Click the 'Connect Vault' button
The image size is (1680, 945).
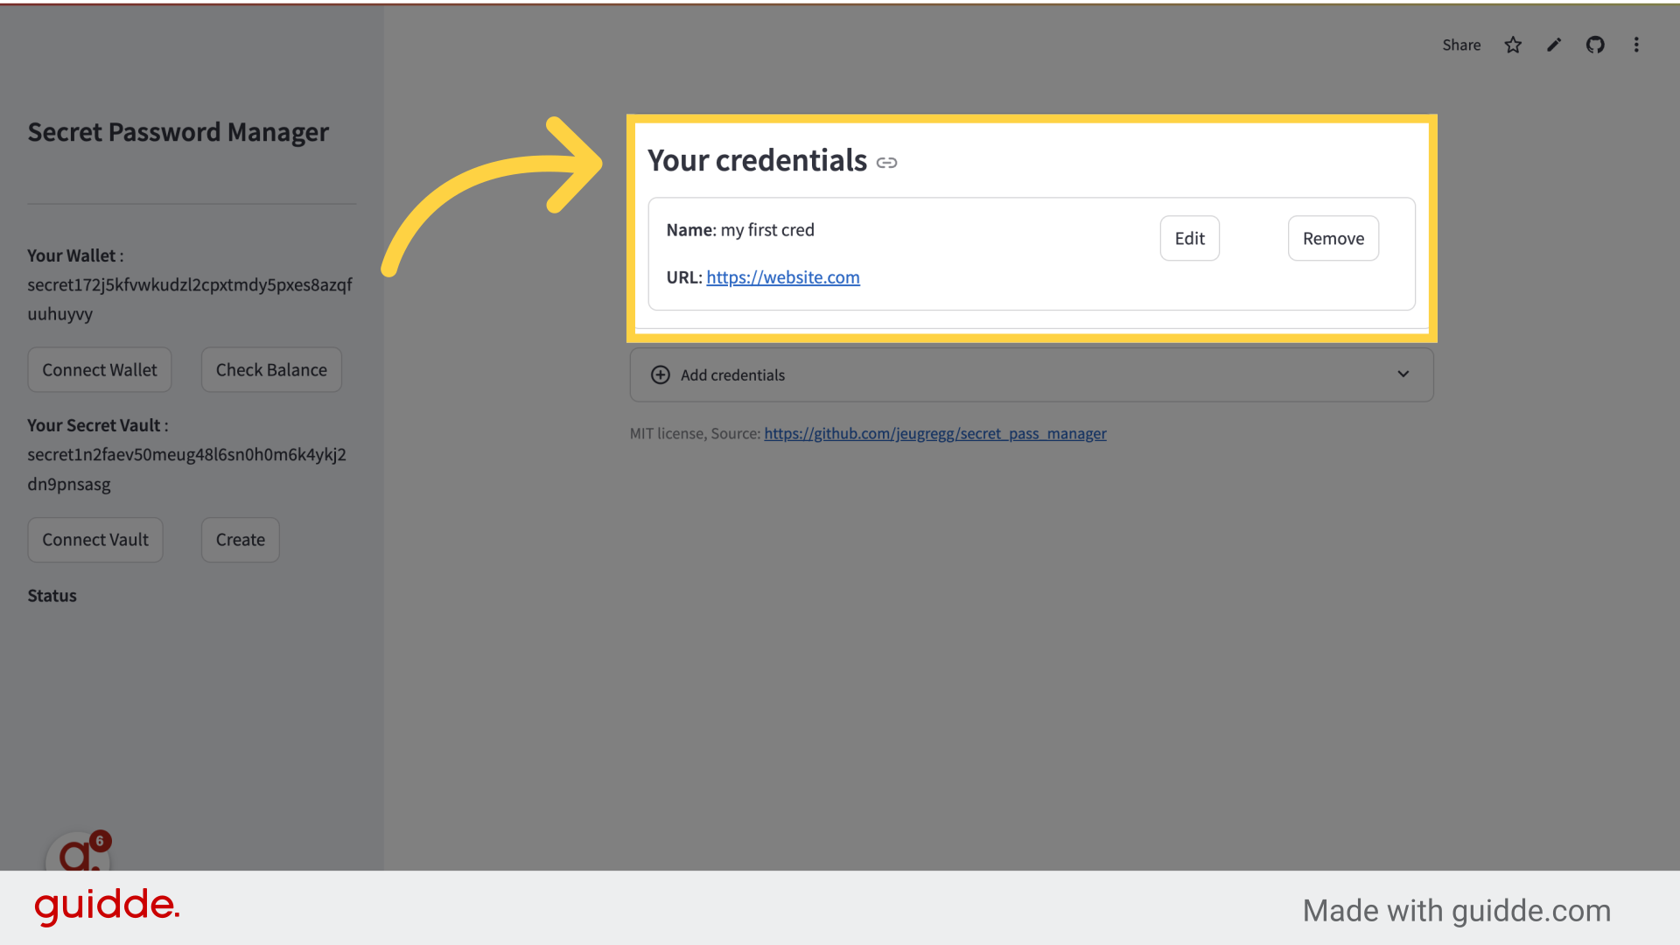point(94,539)
